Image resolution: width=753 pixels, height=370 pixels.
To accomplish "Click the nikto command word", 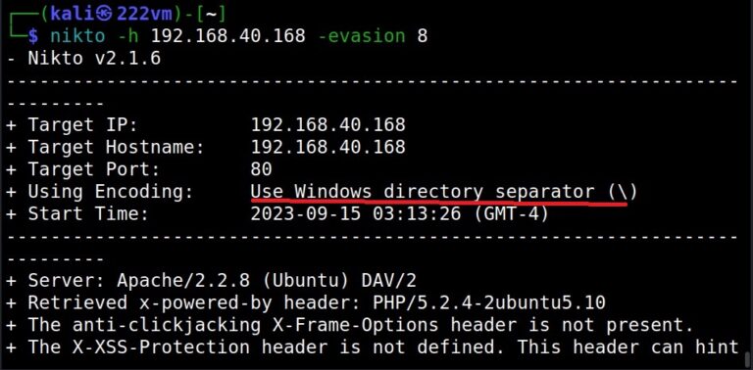I will coord(77,36).
